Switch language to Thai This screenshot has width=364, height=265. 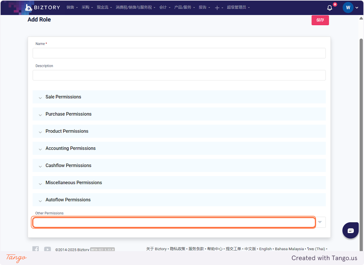click(x=316, y=249)
